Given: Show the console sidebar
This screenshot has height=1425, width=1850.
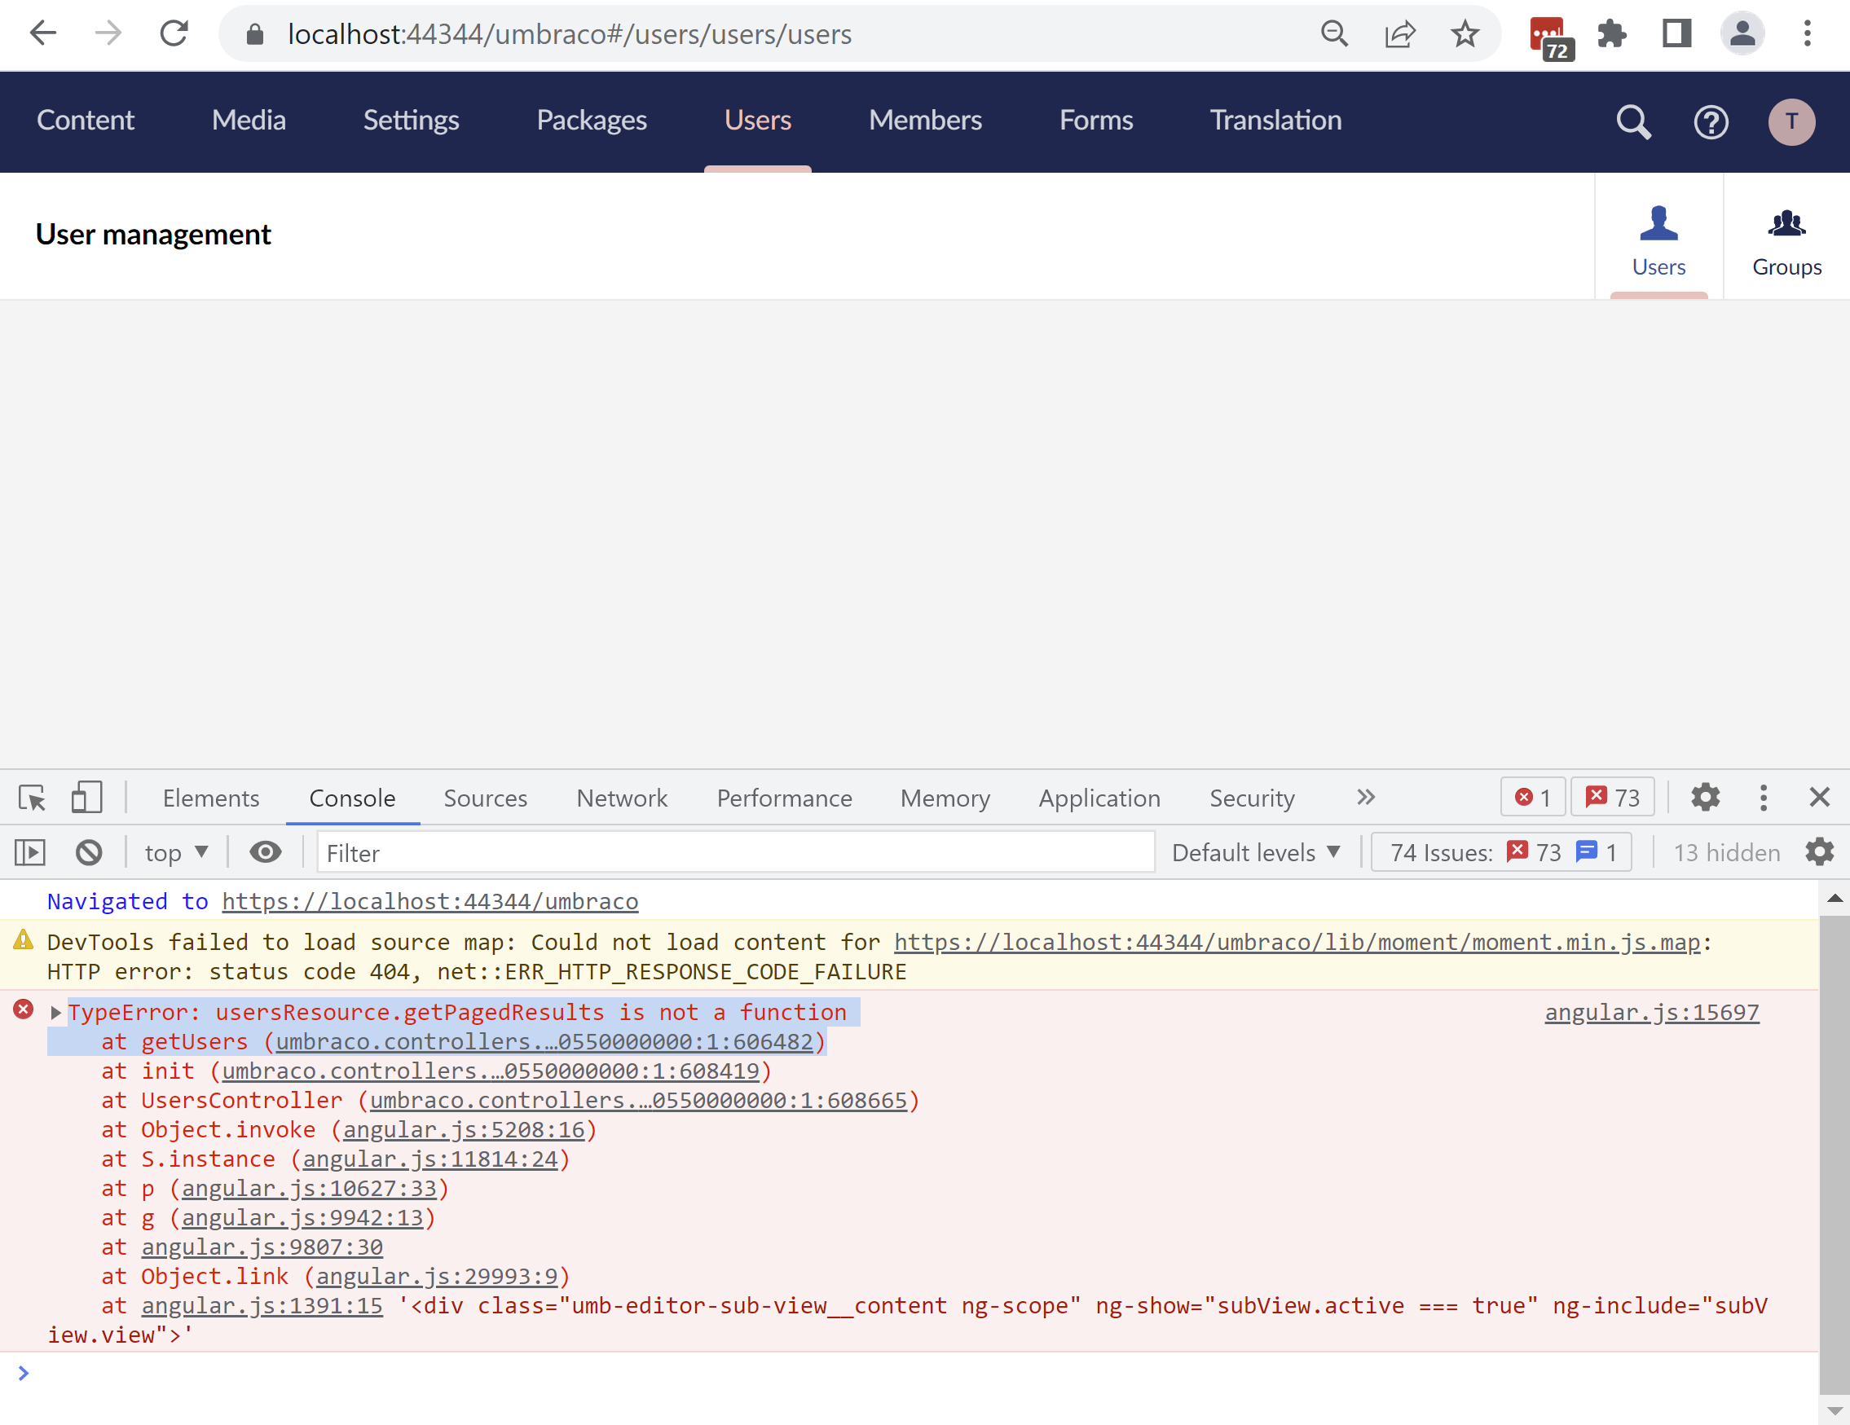Looking at the screenshot, I should [x=30, y=851].
